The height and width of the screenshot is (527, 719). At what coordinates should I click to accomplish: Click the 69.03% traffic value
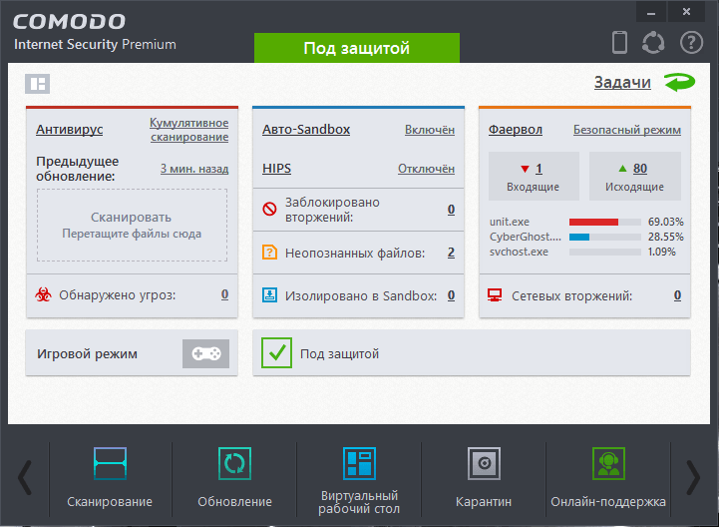pos(666,222)
